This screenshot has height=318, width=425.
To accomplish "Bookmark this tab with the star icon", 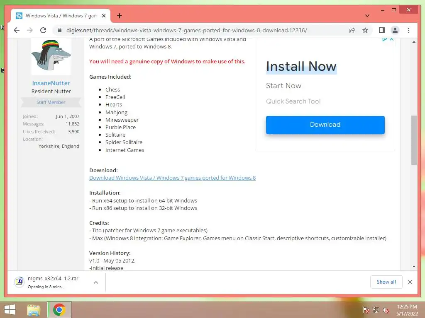I will [365, 30].
